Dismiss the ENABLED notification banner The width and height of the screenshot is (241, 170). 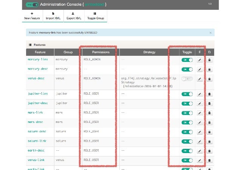(210, 33)
